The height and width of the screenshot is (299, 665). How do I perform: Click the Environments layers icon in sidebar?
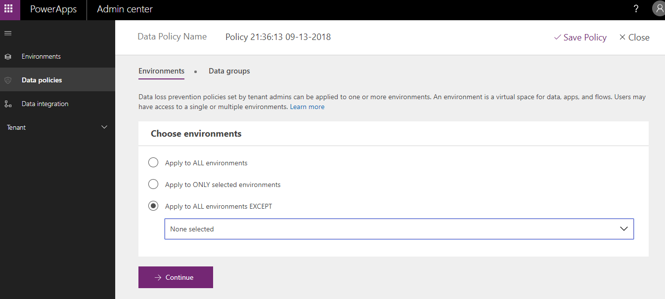tap(8, 57)
